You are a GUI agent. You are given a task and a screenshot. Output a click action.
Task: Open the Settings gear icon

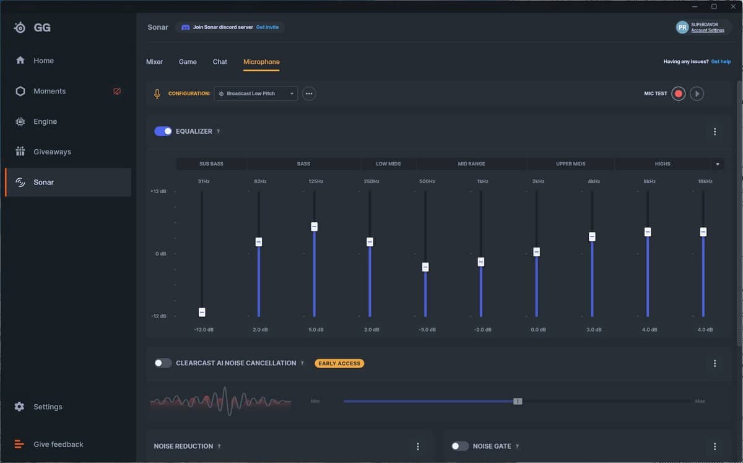click(20, 407)
